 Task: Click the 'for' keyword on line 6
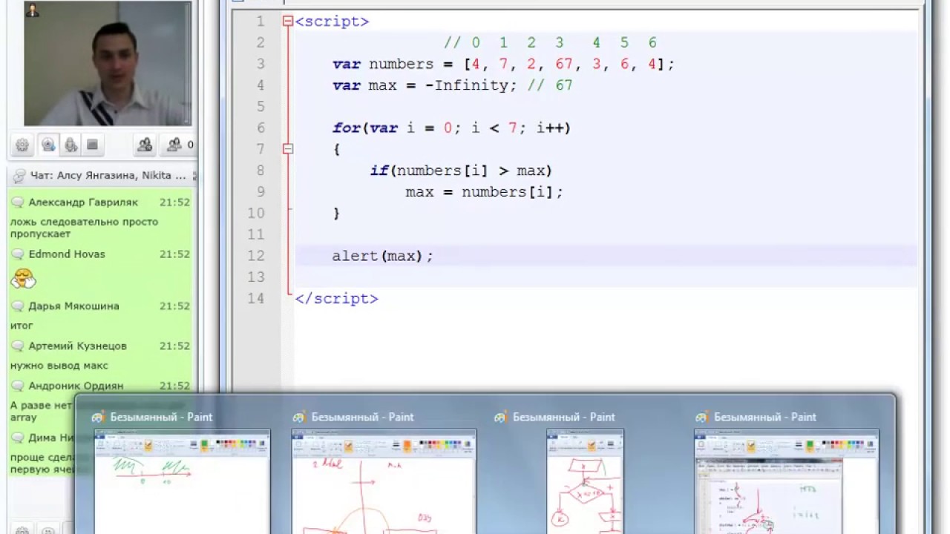pyautogui.click(x=346, y=128)
